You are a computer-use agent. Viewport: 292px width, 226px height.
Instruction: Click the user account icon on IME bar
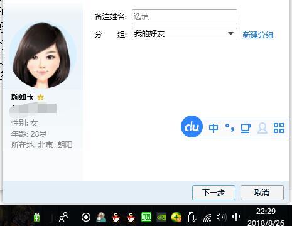pyautogui.click(x=262, y=128)
